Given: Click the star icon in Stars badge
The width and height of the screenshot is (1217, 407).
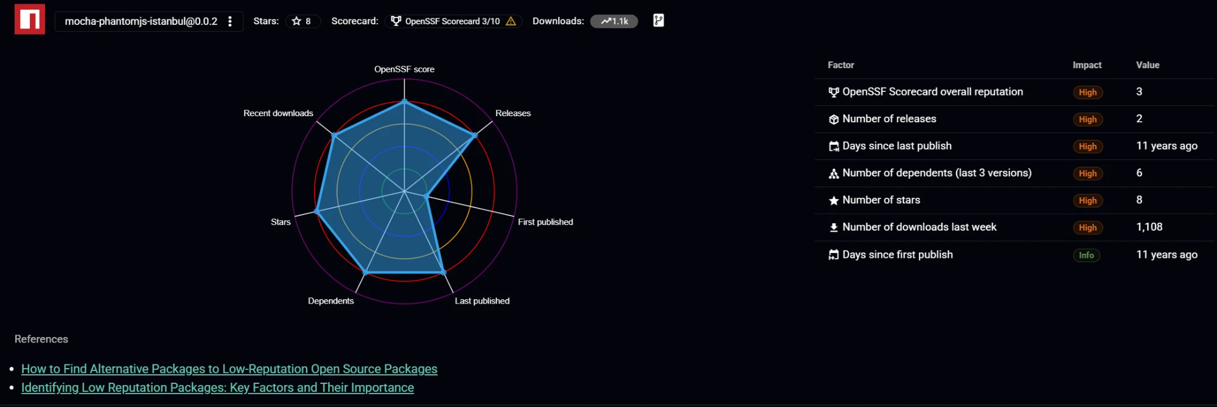Looking at the screenshot, I should (x=296, y=21).
